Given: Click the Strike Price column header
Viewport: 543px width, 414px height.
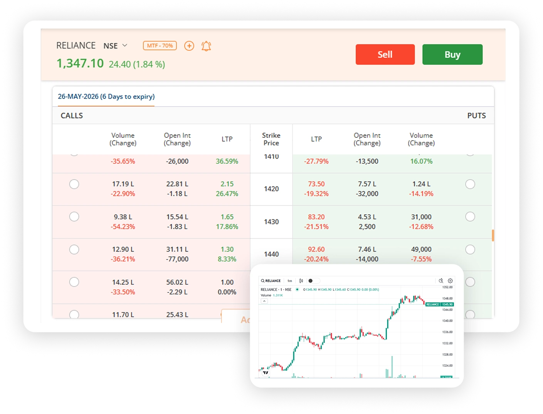Looking at the screenshot, I should click(271, 139).
